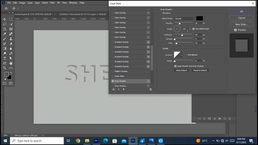Create new group folder icon in Layers panel

[x=219, y=118]
